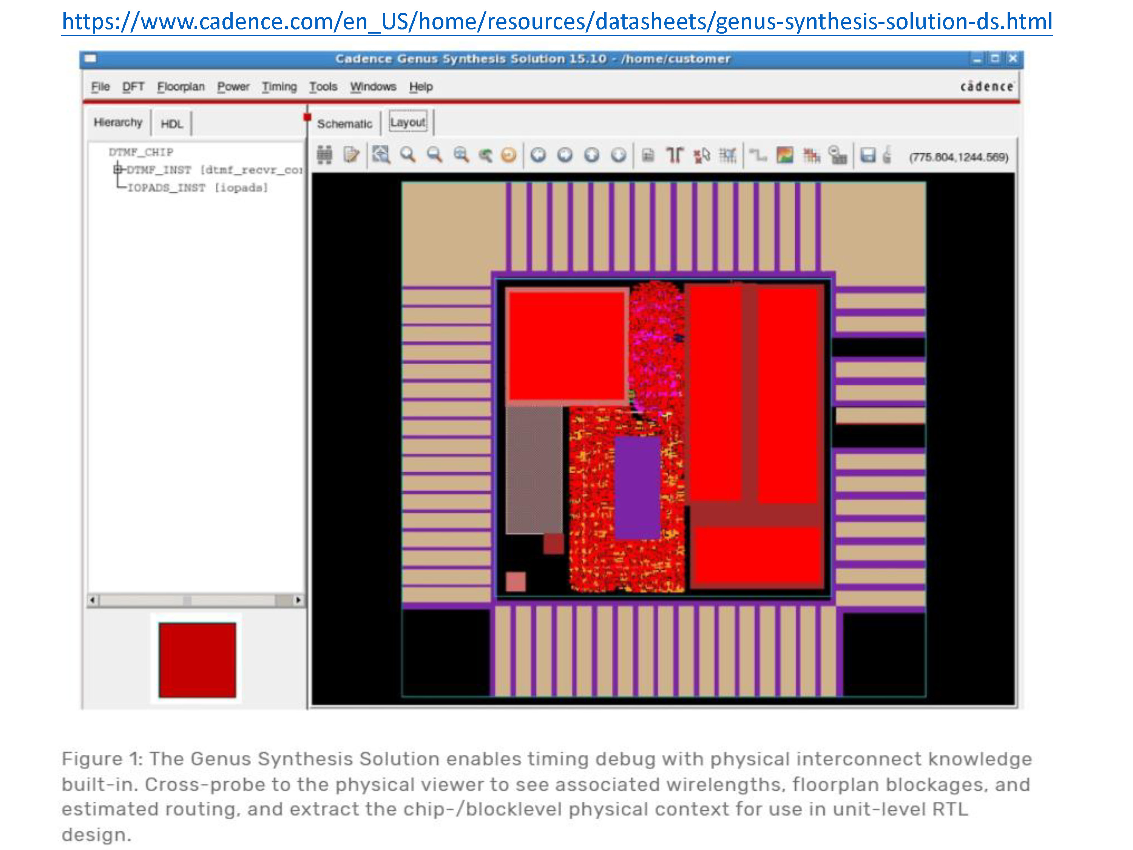Click the red overview thumbnail square
Image resolution: width=1133 pixels, height=850 pixels.
point(197,660)
